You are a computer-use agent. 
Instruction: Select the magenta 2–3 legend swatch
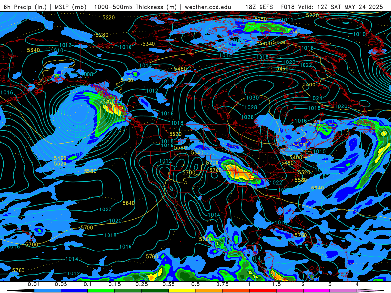coord(317,291)
